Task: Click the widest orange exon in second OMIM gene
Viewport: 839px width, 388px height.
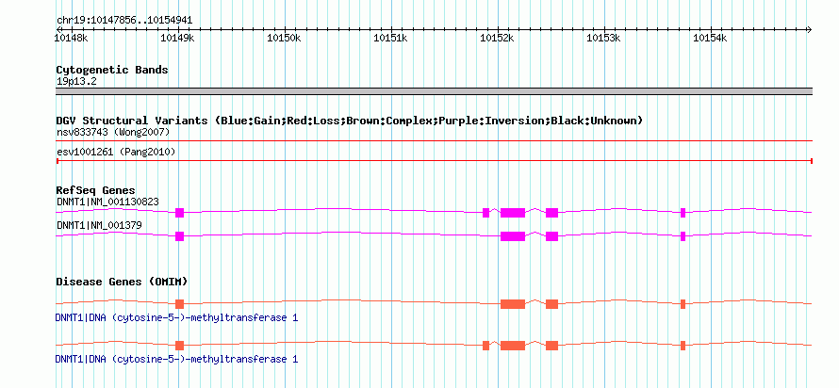Action: [513, 346]
